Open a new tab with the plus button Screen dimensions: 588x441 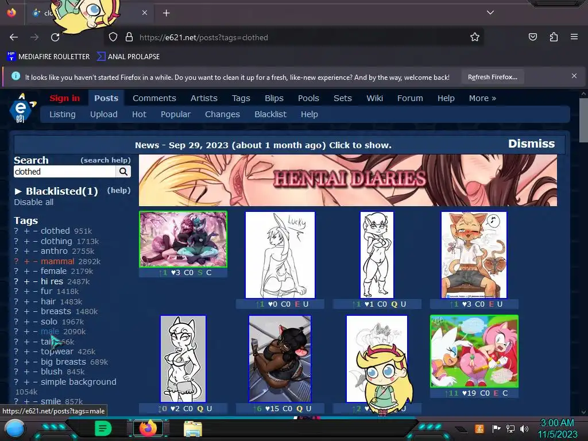166,13
